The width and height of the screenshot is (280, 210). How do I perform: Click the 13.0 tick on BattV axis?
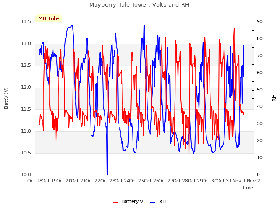coord(26,44)
